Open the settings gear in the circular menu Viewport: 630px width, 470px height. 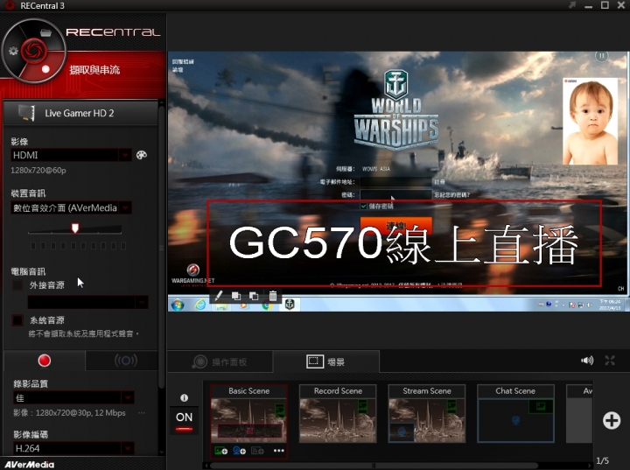[x=13, y=51]
